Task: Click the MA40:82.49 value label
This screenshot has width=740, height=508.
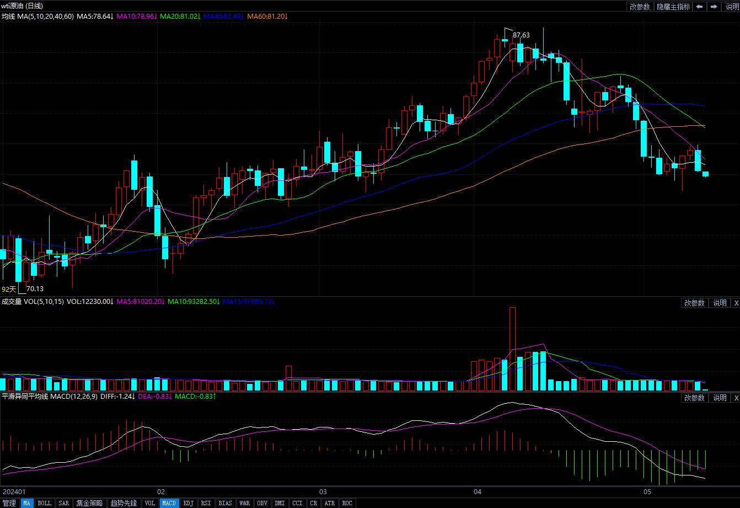Action: (224, 17)
